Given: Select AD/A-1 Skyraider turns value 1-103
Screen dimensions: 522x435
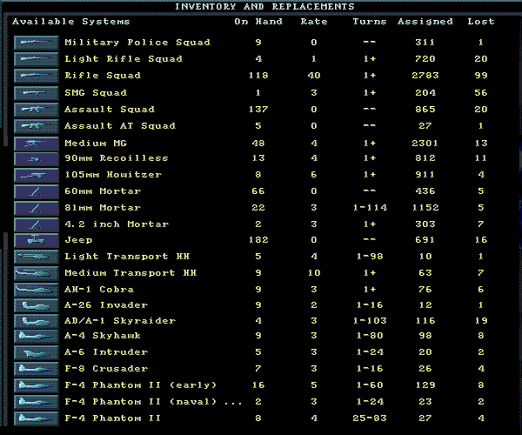Looking at the screenshot, I should click(x=370, y=321).
